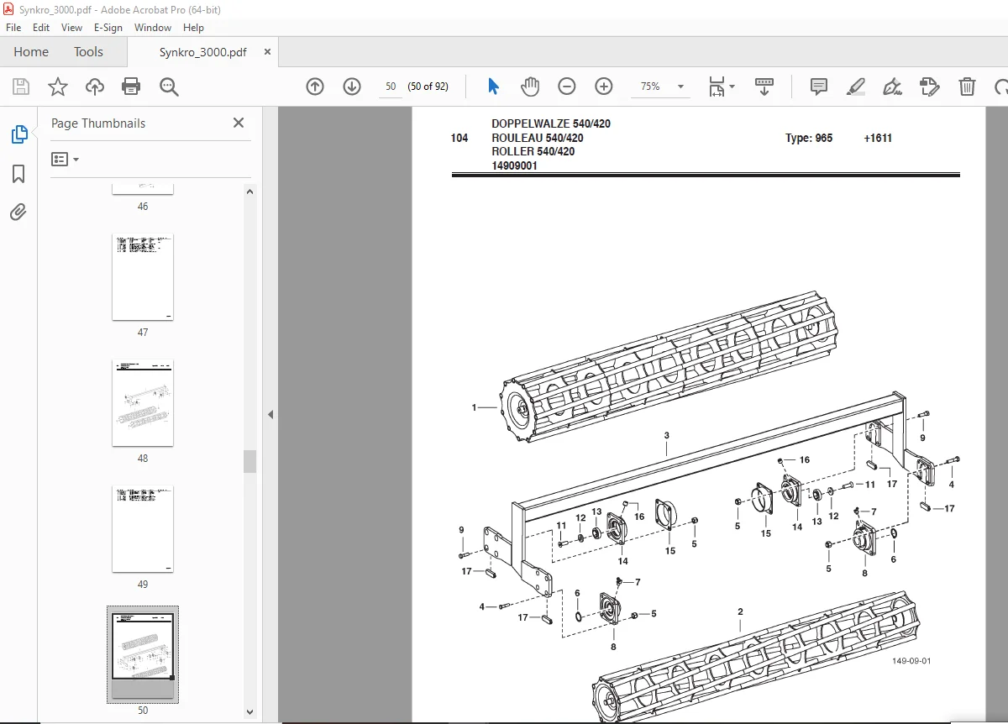Image resolution: width=1008 pixels, height=724 pixels.
Task: Open the File menu
Action: pyautogui.click(x=13, y=27)
